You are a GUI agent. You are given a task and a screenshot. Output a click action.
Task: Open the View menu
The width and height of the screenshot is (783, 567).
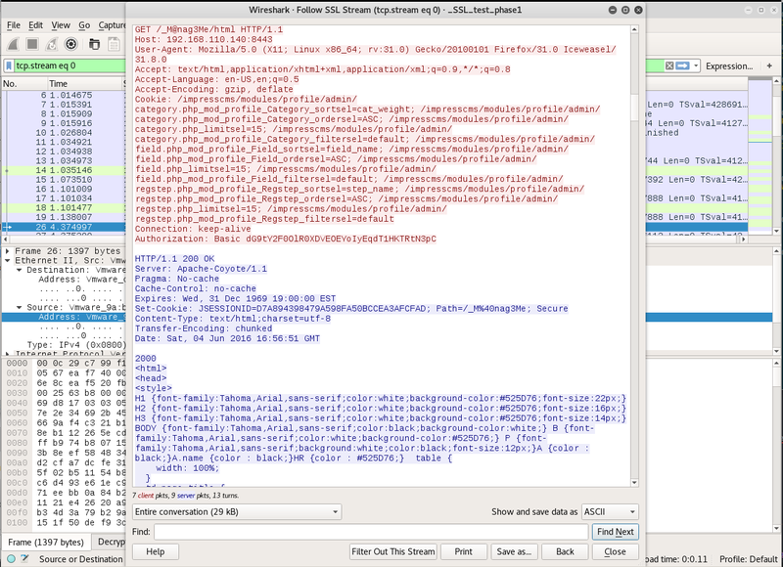61,24
